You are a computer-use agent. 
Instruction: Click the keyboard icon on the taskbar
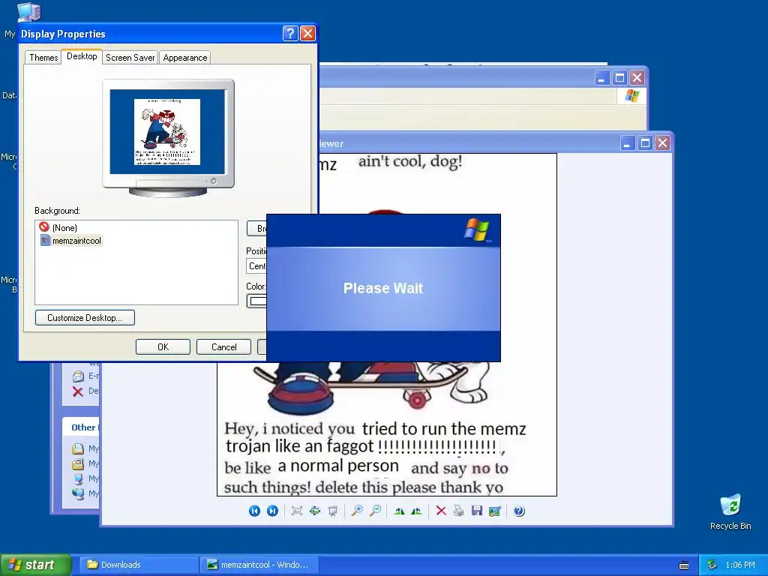(x=684, y=565)
